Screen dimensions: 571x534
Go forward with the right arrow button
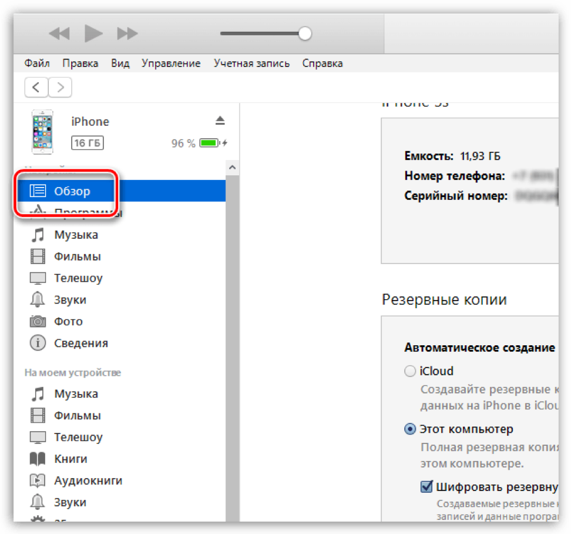point(60,88)
